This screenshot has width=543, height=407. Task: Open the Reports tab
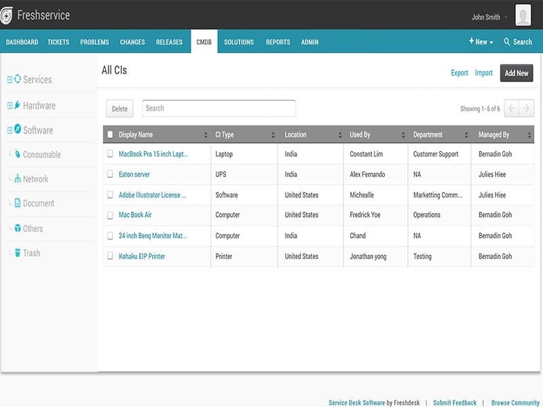278,42
